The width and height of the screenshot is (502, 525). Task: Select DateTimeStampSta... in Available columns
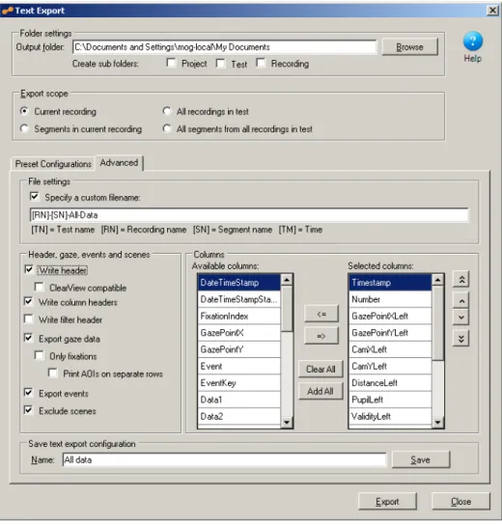[x=239, y=299]
